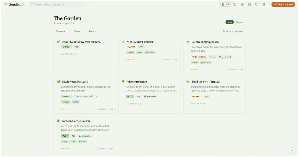Switch to Stages view

(x=239, y=22)
